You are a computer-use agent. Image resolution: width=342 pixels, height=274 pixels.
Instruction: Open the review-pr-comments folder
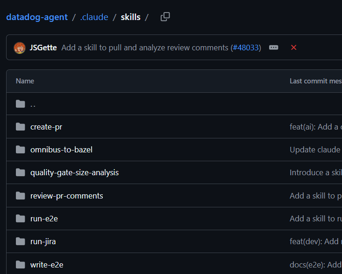coord(66,196)
